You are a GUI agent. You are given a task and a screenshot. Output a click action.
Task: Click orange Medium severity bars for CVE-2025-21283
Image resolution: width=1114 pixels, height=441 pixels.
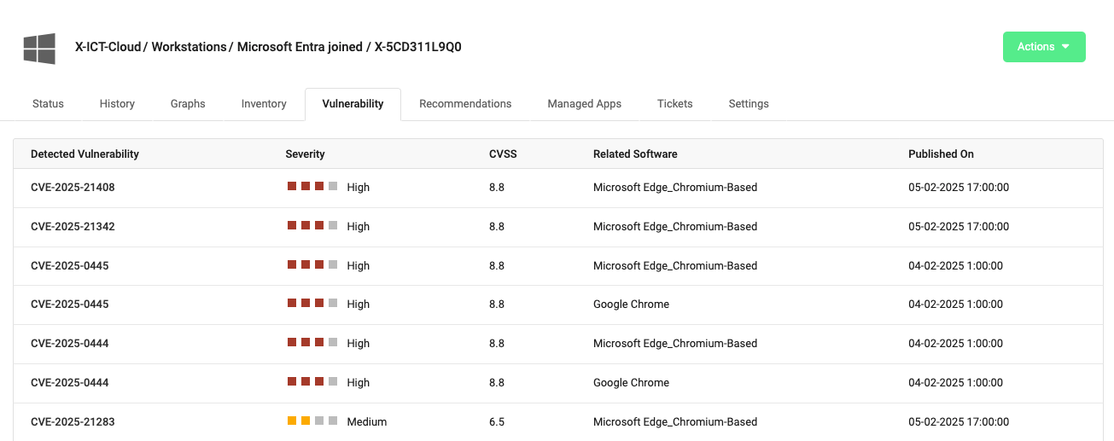[312, 421]
